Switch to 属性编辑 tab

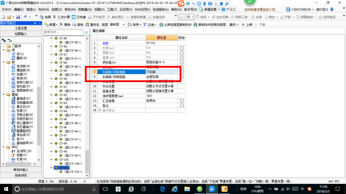click(x=99, y=31)
